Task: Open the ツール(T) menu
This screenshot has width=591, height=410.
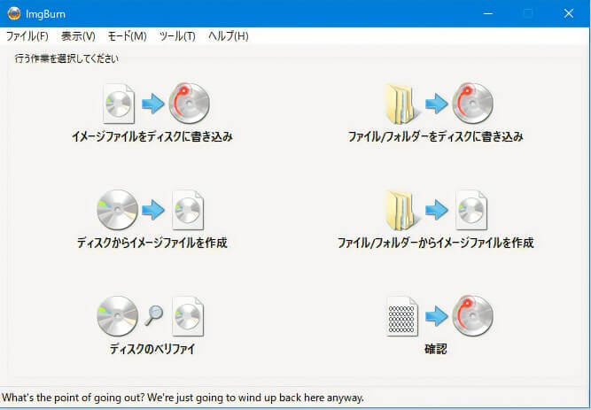Action: click(177, 36)
